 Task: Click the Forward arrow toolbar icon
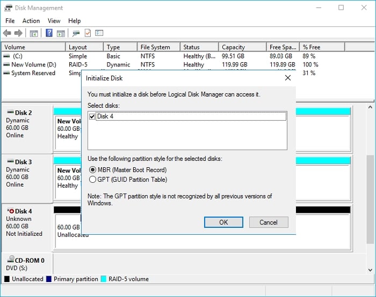pos(18,33)
